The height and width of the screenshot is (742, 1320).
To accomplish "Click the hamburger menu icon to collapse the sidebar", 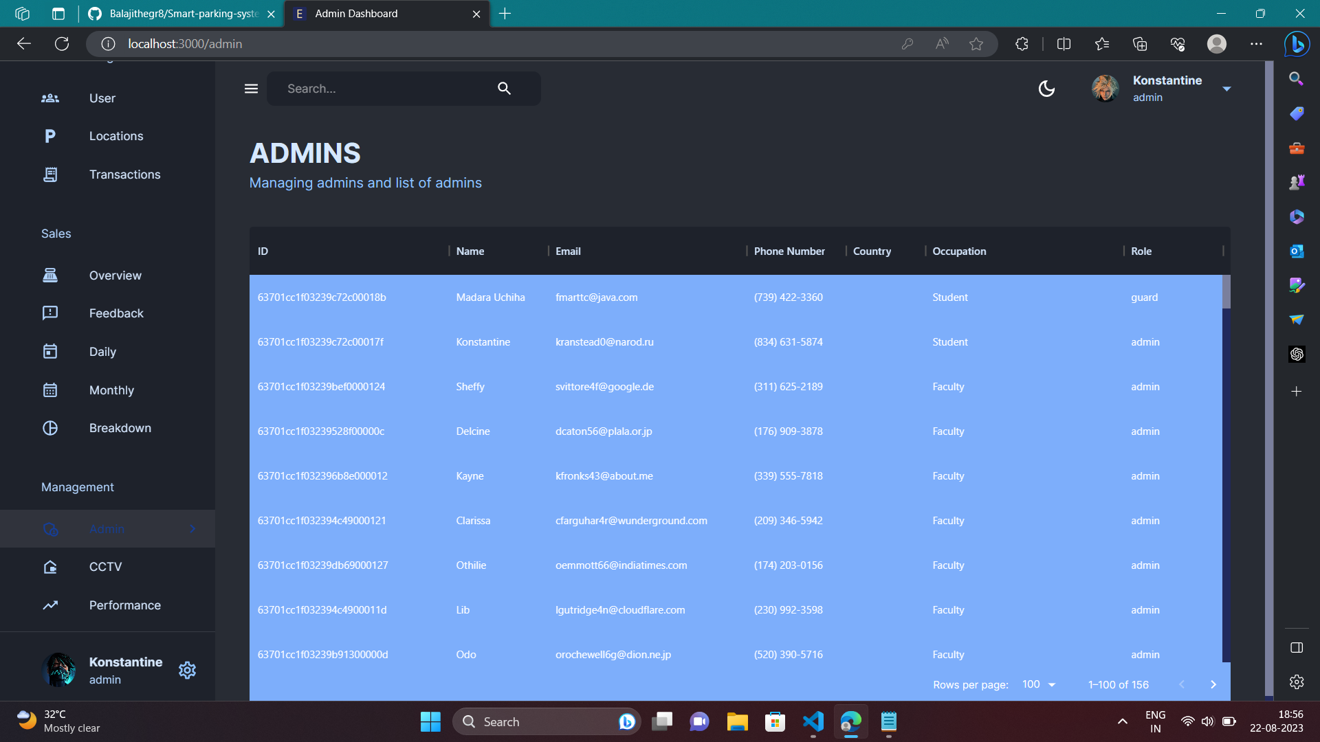I will 251,89.
